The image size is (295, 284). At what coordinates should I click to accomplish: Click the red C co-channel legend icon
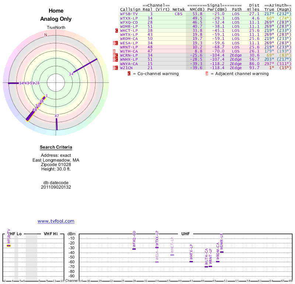pyautogui.click(x=129, y=74)
